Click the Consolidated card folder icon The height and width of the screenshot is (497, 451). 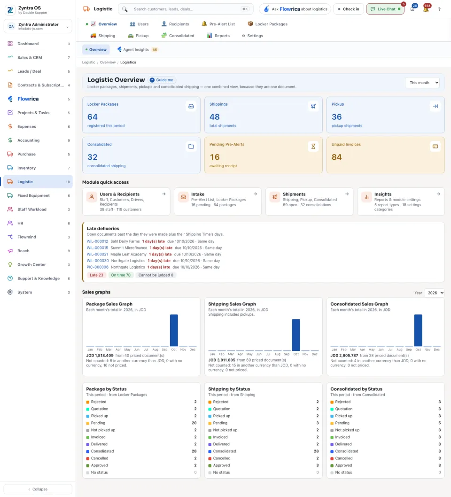(x=191, y=147)
